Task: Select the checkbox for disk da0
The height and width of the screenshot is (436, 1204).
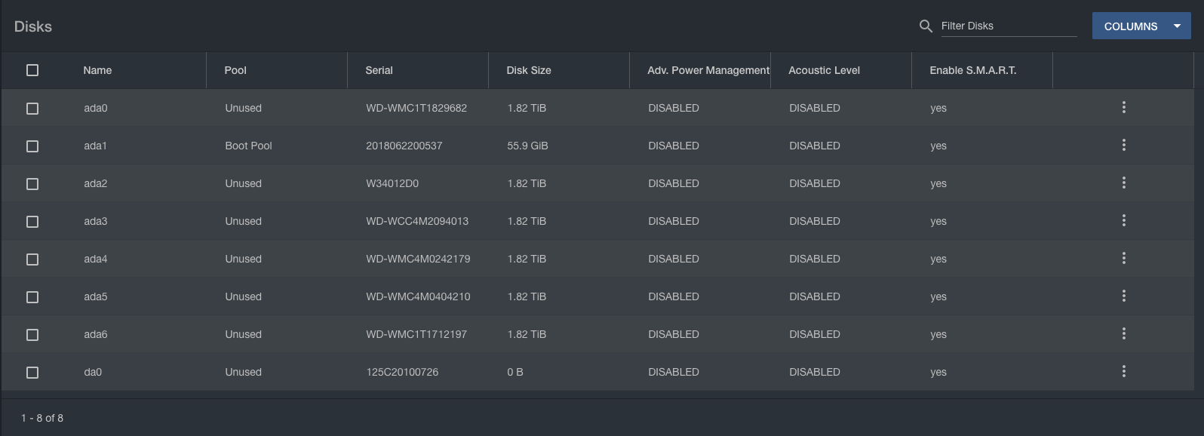Action: pyautogui.click(x=32, y=373)
